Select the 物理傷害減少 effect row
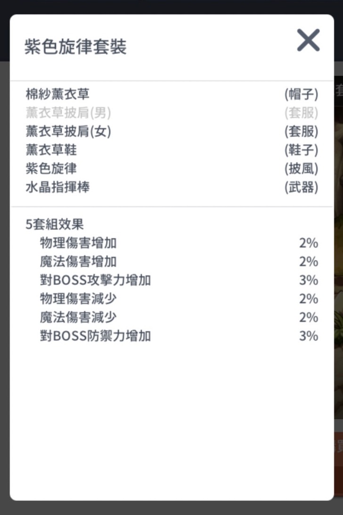 pos(78,299)
